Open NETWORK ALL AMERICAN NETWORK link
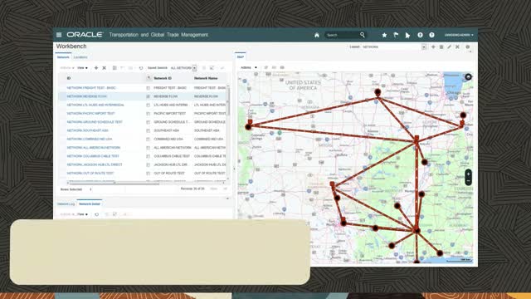531x299 pixels. click(94, 148)
